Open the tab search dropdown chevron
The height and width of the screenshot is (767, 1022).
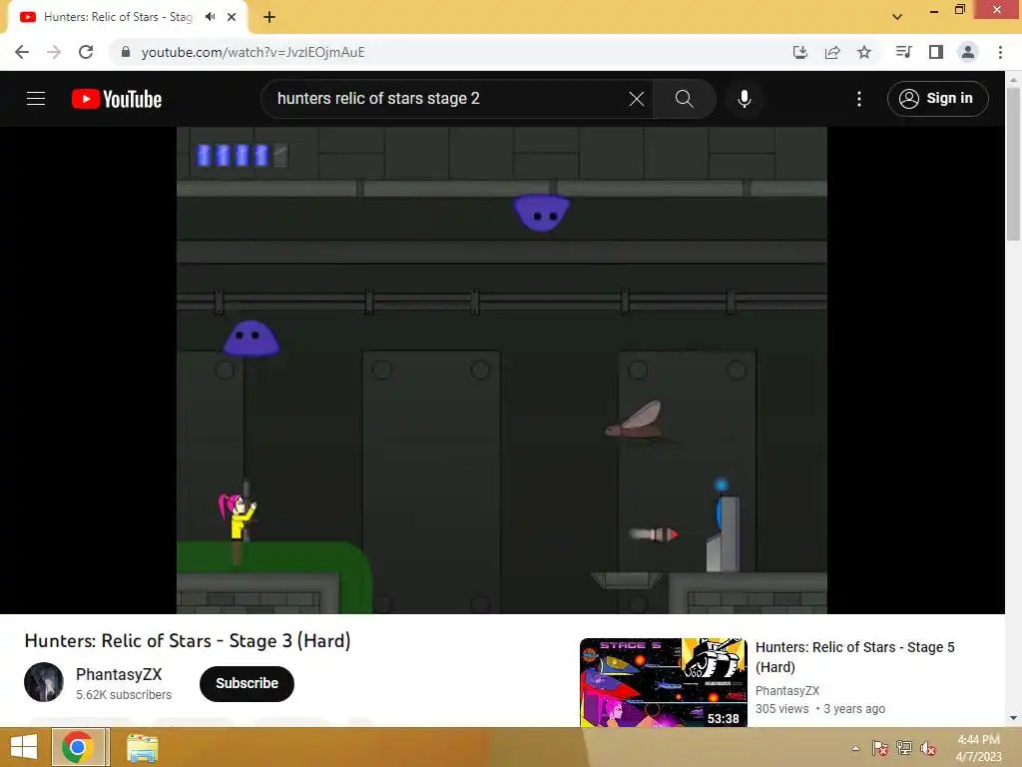[897, 17]
